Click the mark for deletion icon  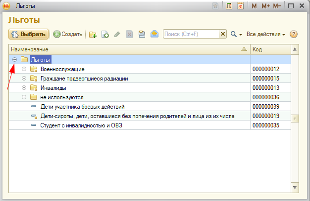click(x=129, y=35)
